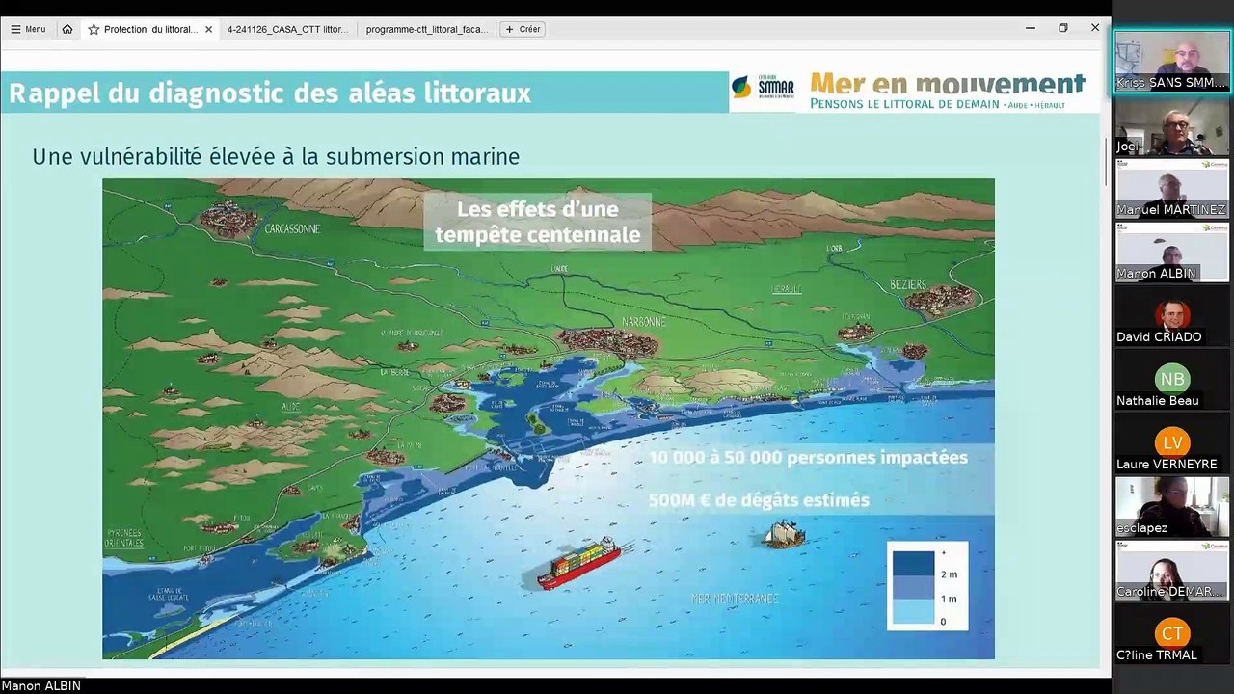Click the 'Une vulnérabilité élevée à la submersion marine' subtitle
The width and height of the screenshot is (1234, 694).
276,157
